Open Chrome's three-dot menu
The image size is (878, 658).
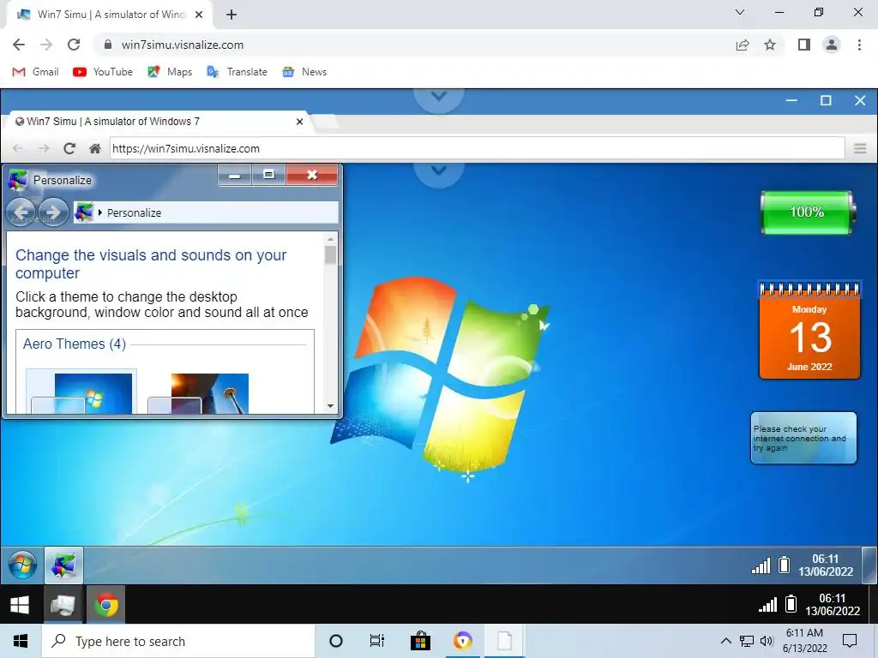(x=859, y=45)
